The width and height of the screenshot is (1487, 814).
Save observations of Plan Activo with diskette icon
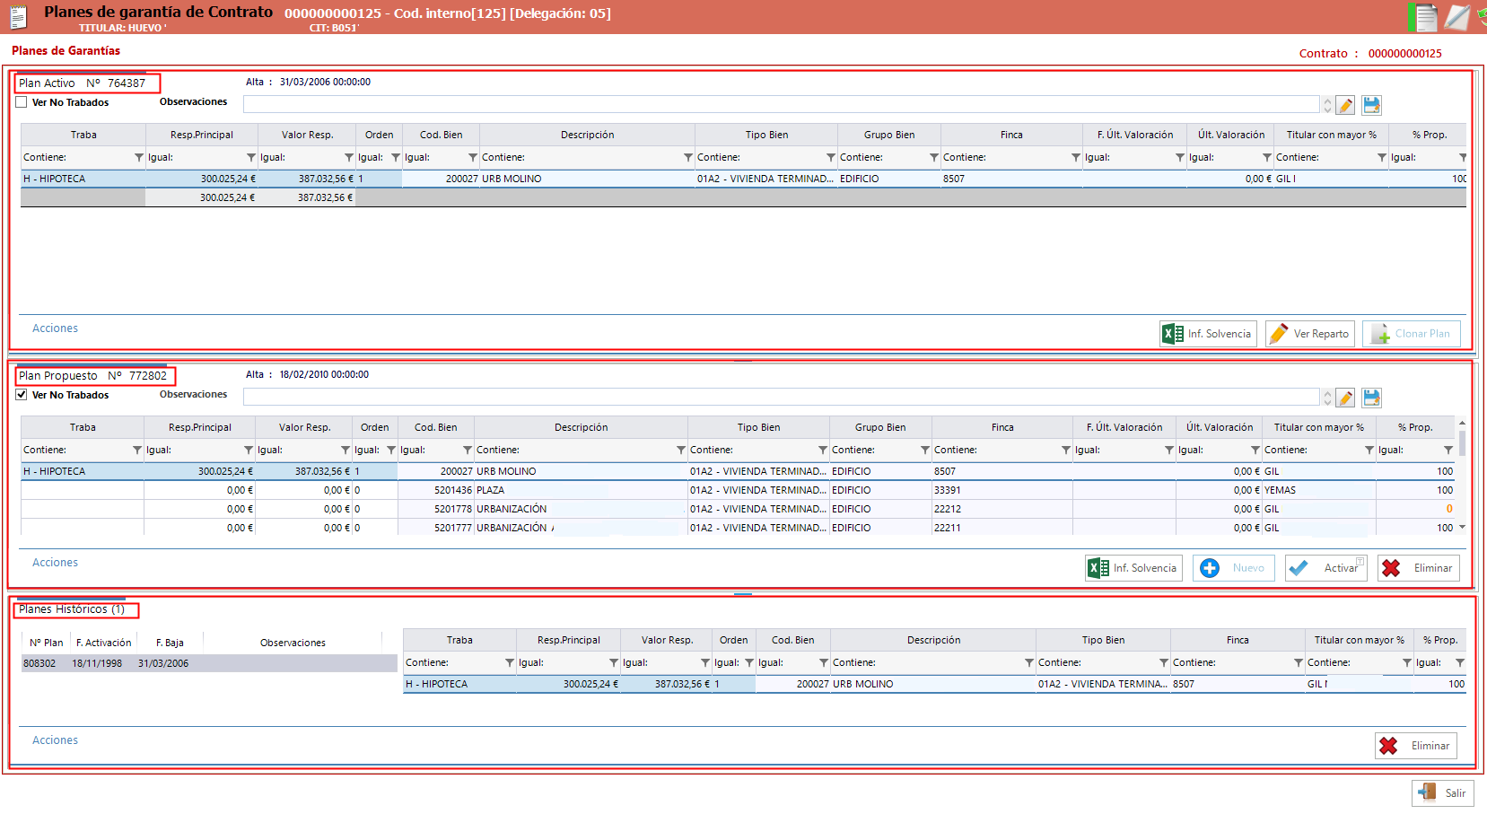(1371, 105)
